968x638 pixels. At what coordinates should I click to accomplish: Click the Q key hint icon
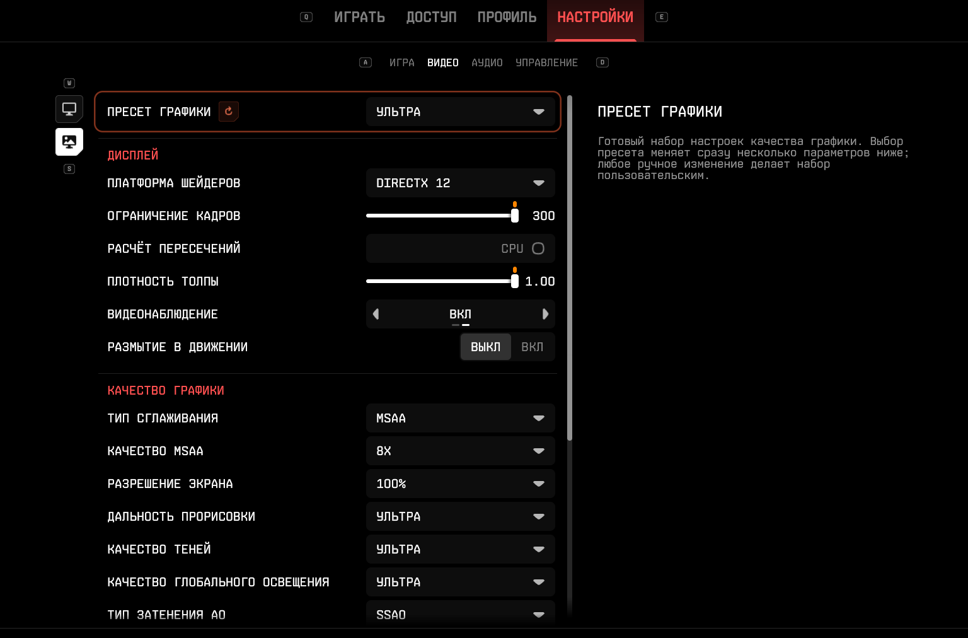(x=306, y=17)
